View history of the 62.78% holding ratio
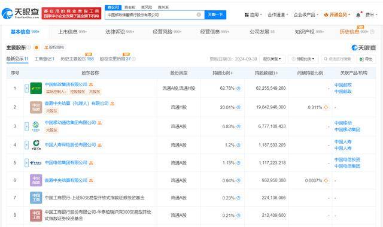383x227 pixels. 238,88
